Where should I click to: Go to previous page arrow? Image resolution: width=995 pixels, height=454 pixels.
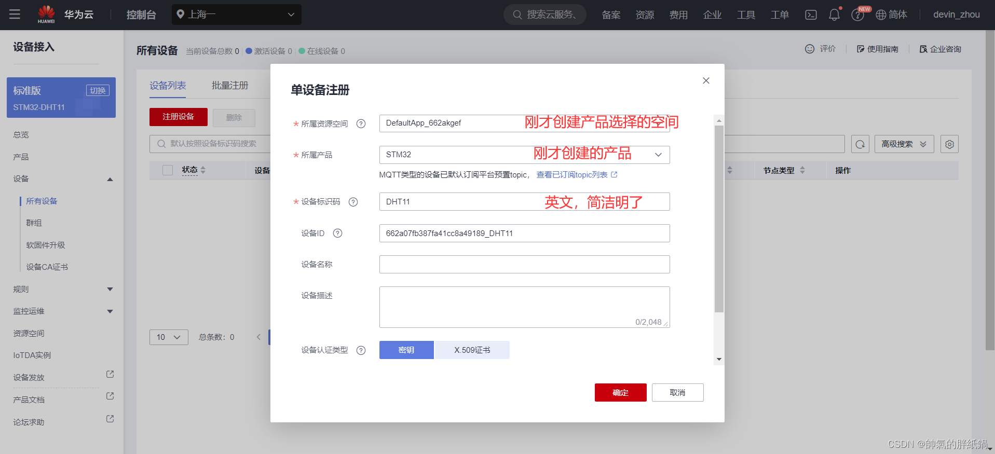[258, 337]
